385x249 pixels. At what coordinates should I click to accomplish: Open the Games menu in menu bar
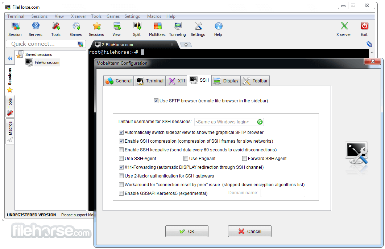pyautogui.click(x=113, y=16)
